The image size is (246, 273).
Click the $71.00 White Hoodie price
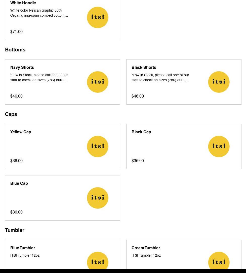click(16, 32)
